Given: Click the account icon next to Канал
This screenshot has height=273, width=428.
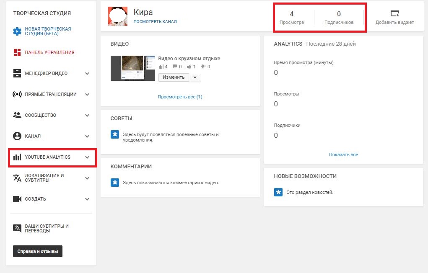Looking at the screenshot, I should [x=17, y=136].
